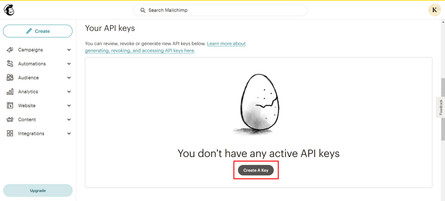Click the Upgrade button in sidebar
This screenshot has width=445, height=201.
click(38, 191)
